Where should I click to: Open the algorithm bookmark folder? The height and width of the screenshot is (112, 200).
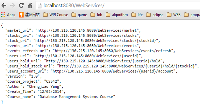coord(117,15)
